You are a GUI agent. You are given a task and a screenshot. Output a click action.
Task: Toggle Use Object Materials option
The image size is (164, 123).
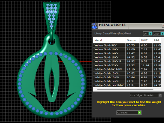146,95
